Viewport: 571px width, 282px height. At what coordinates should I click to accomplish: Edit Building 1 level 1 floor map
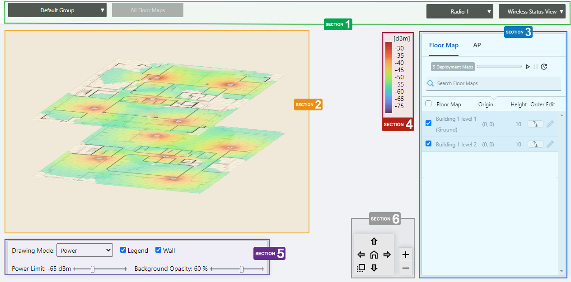550,124
